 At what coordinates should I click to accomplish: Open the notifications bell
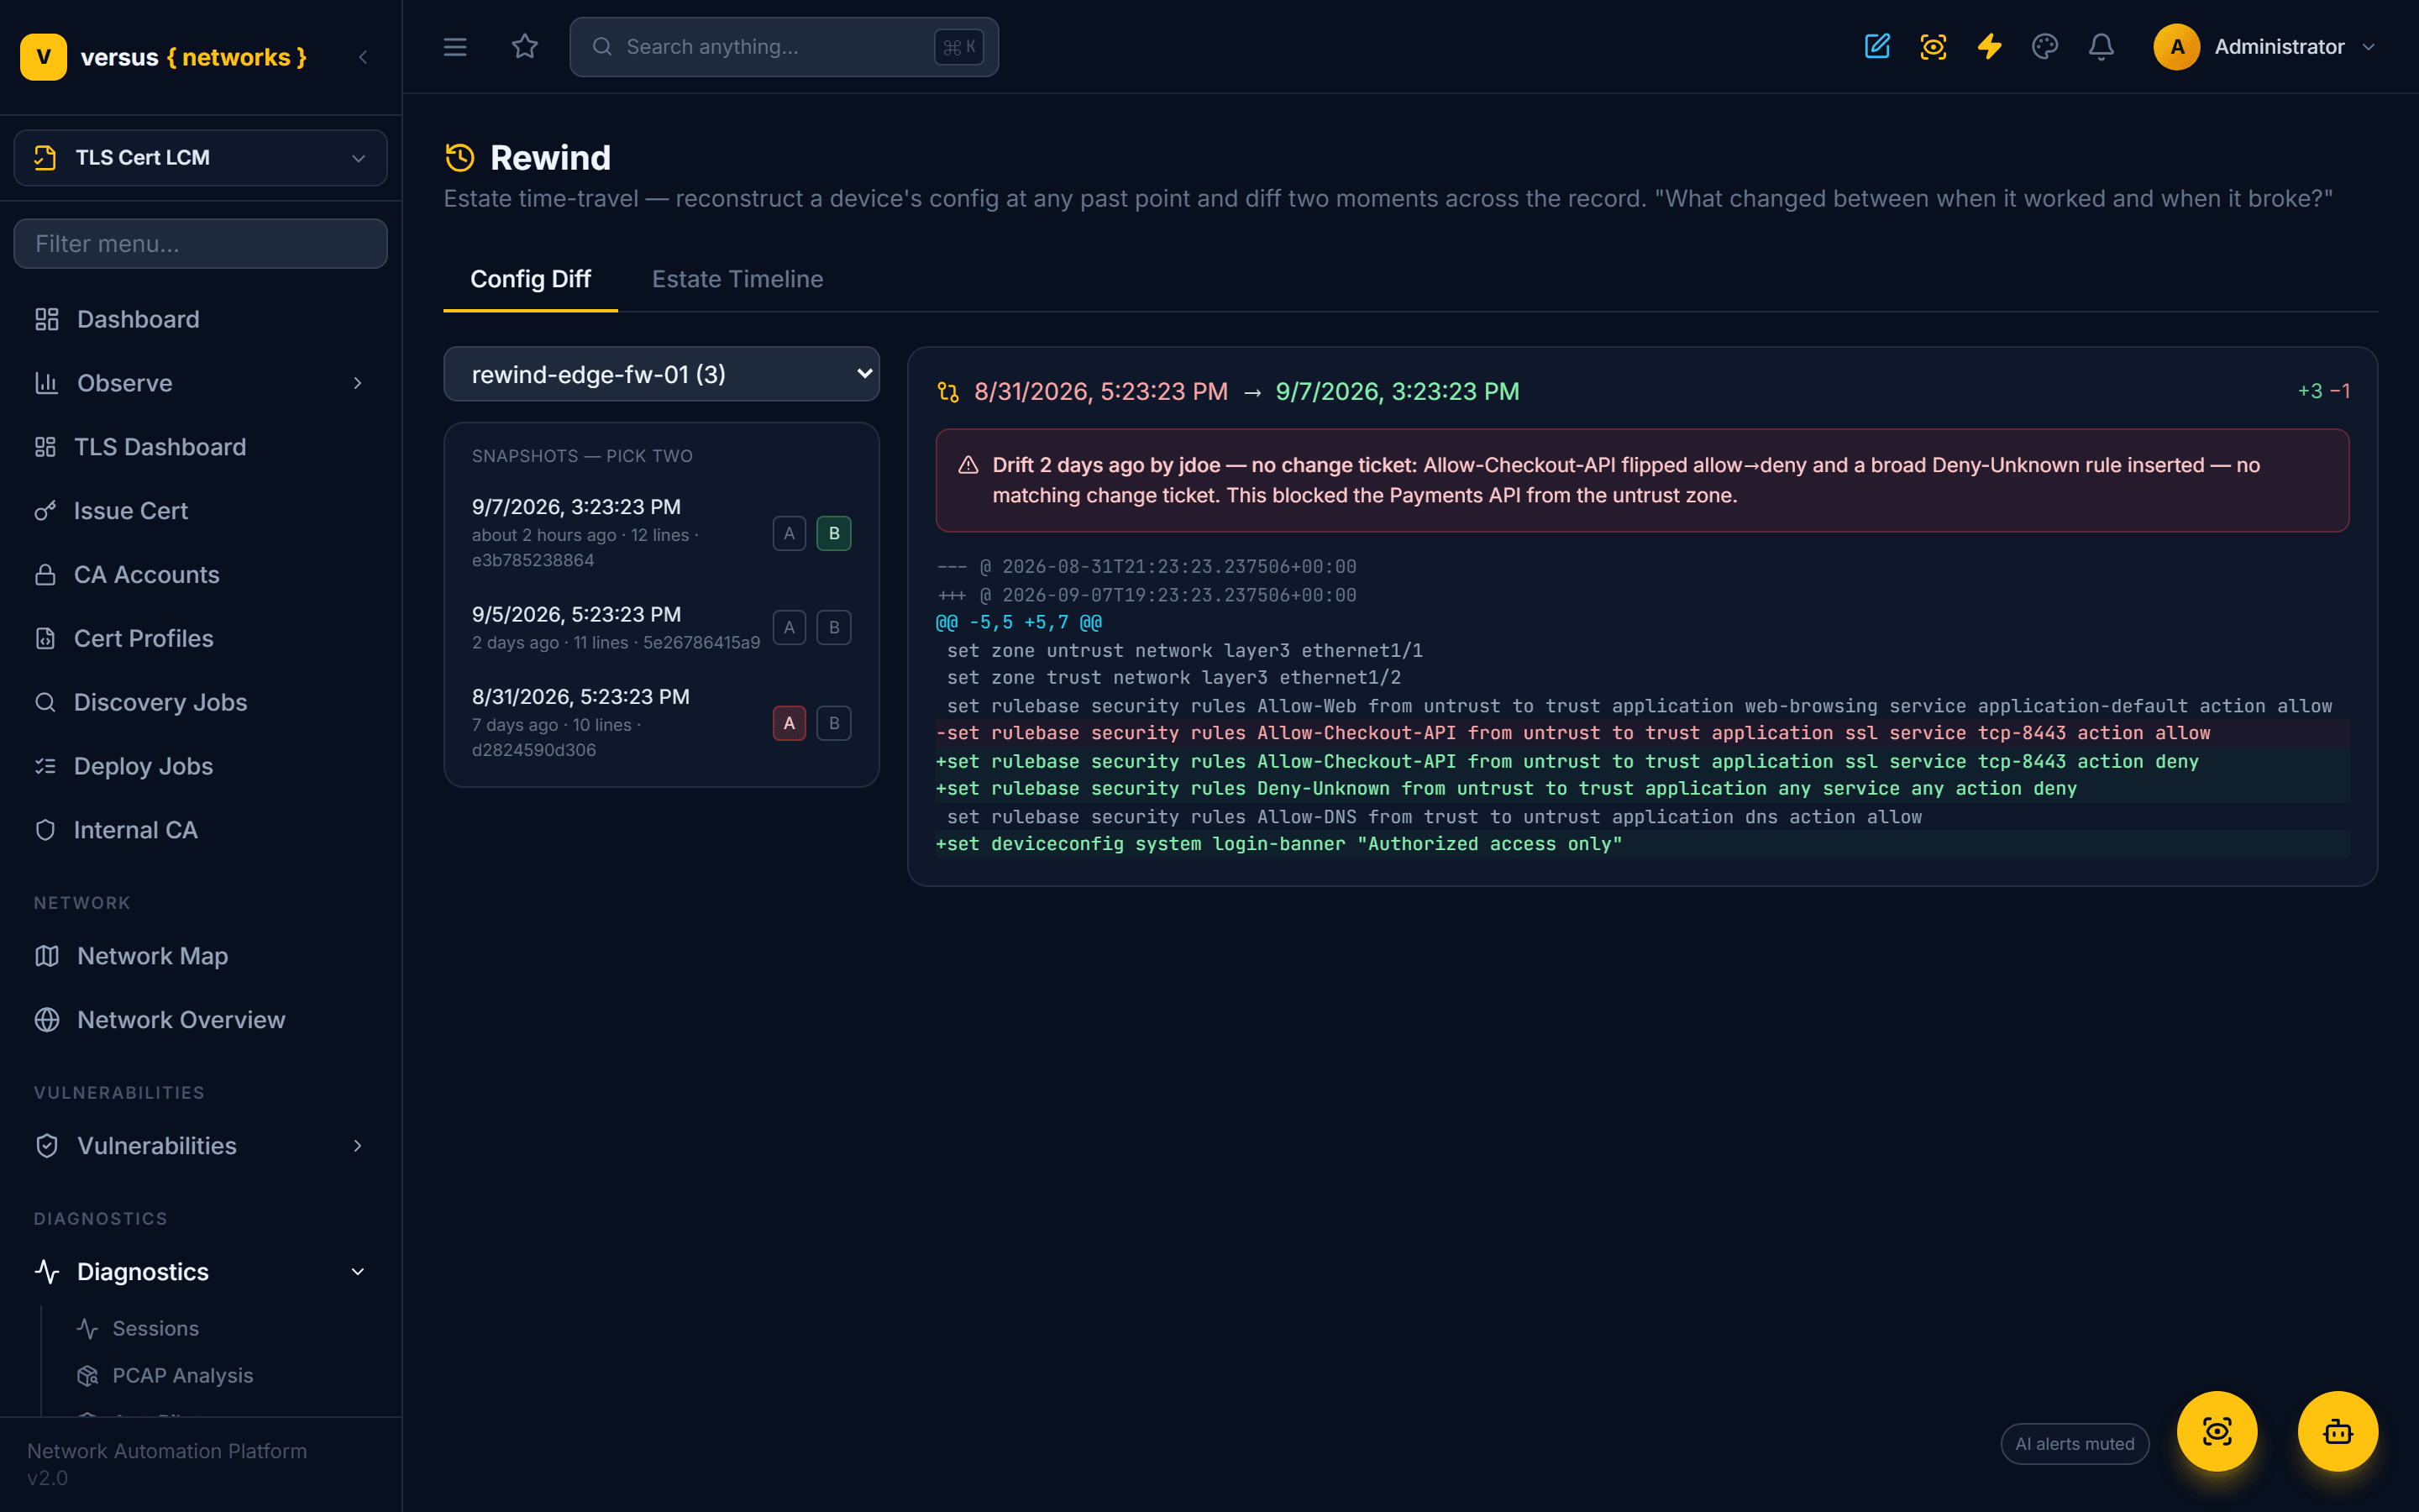pyautogui.click(x=2102, y=46)
